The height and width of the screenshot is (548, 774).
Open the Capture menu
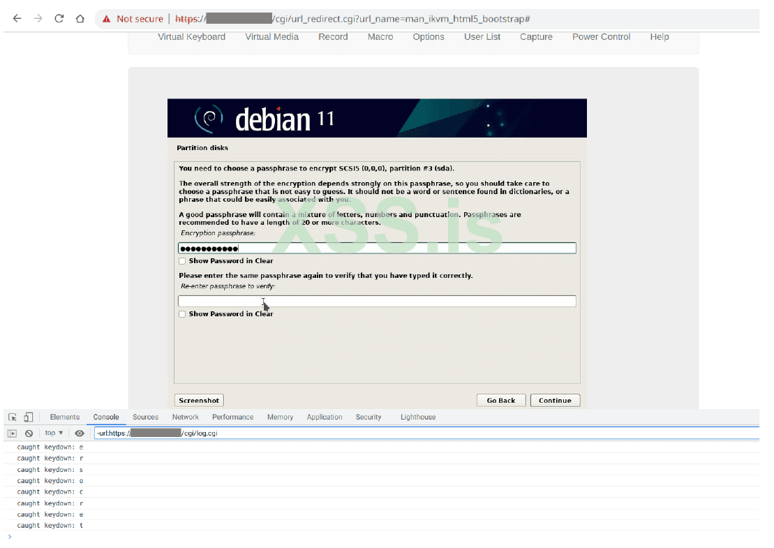tap(536, 36)
